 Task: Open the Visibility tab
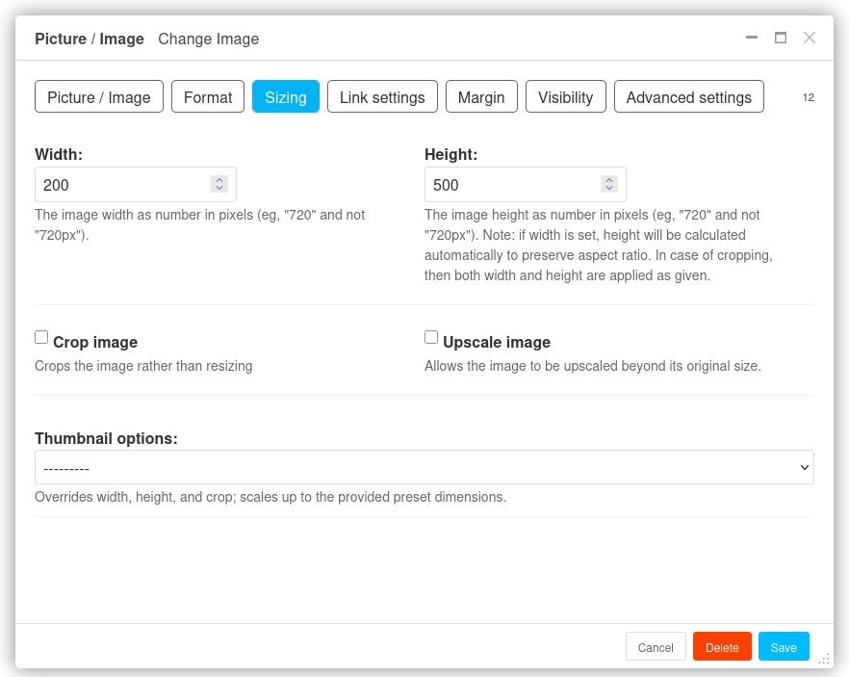pos(565,97)
